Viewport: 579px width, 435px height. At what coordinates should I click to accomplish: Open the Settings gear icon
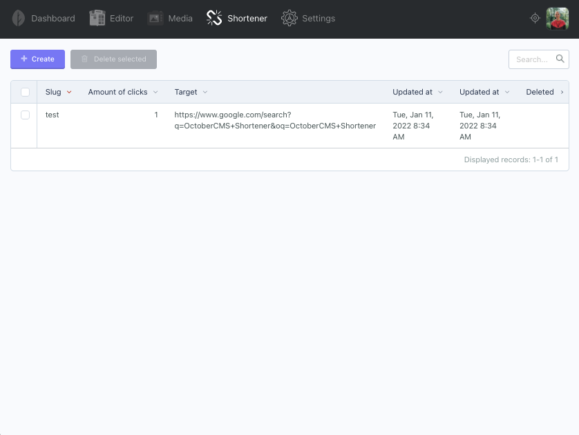[289, 18]
